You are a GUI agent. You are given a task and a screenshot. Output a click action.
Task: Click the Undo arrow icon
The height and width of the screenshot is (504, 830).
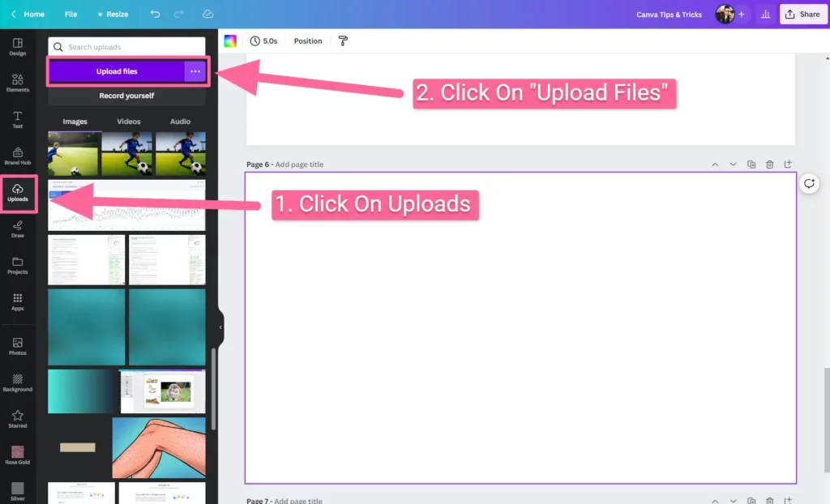point(155,15)
